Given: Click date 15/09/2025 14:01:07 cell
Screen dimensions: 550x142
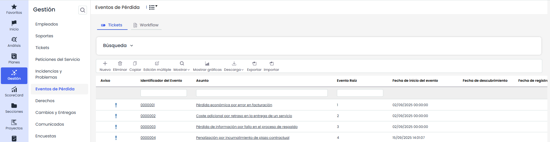Looking at the screenshot, I should [408, 138].
